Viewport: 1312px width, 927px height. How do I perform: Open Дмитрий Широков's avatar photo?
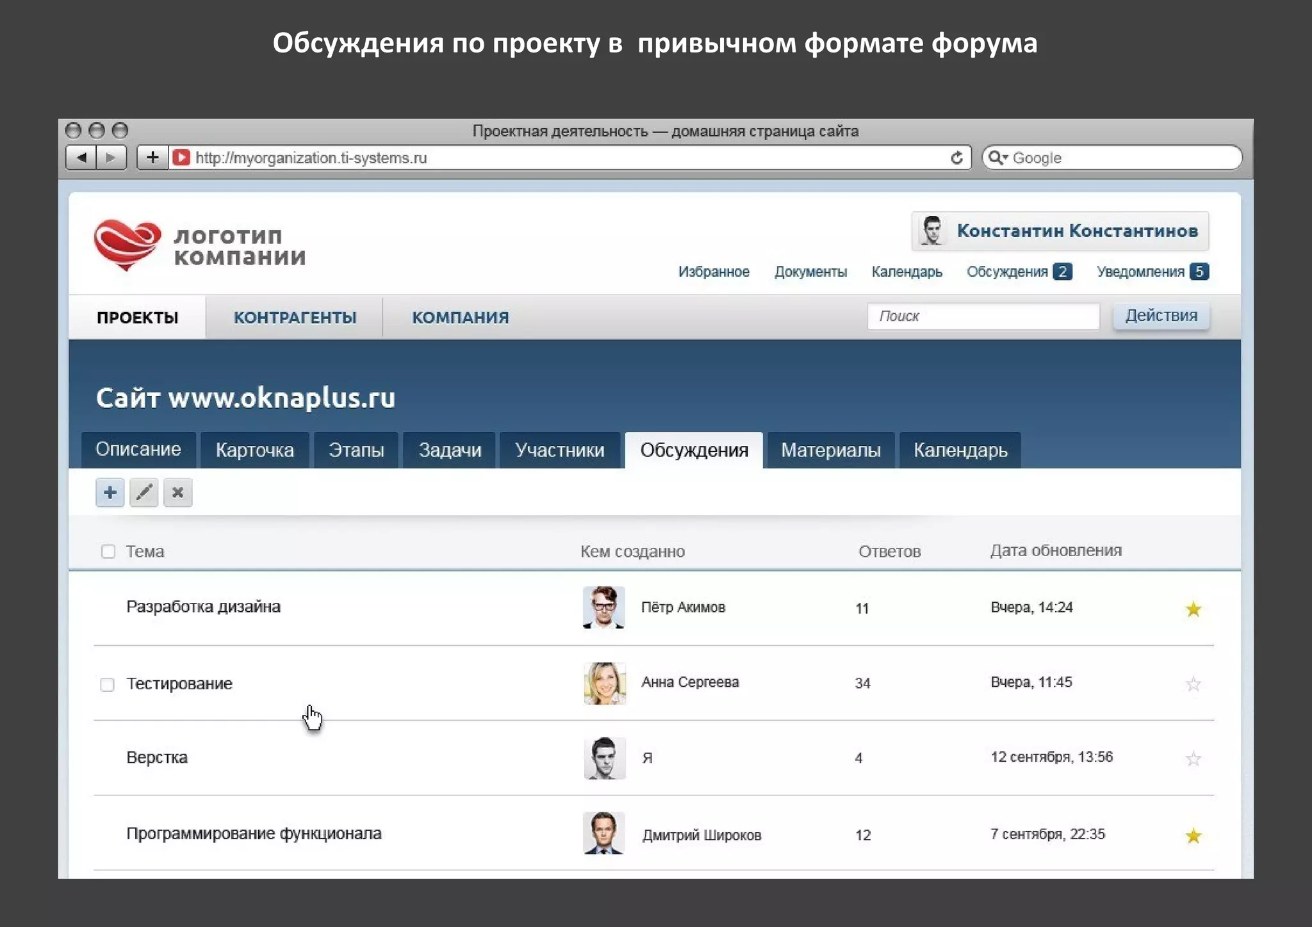click(x=604, y=833)
